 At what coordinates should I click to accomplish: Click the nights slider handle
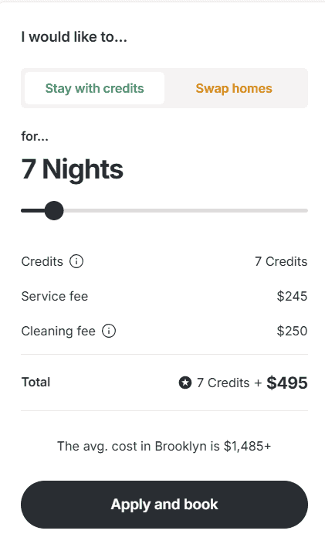[x=54, y=210]
